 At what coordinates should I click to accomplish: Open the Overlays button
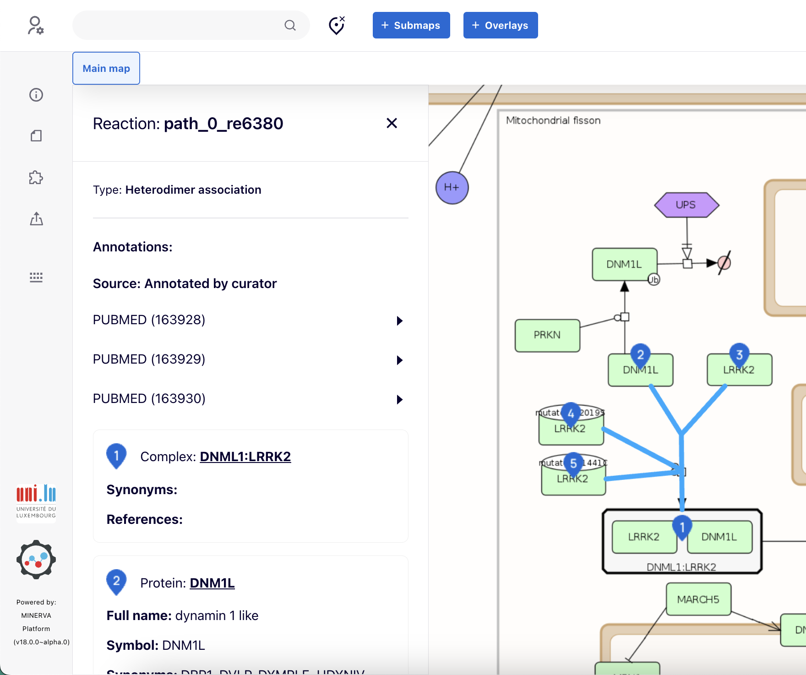click(x=500, y=25)
